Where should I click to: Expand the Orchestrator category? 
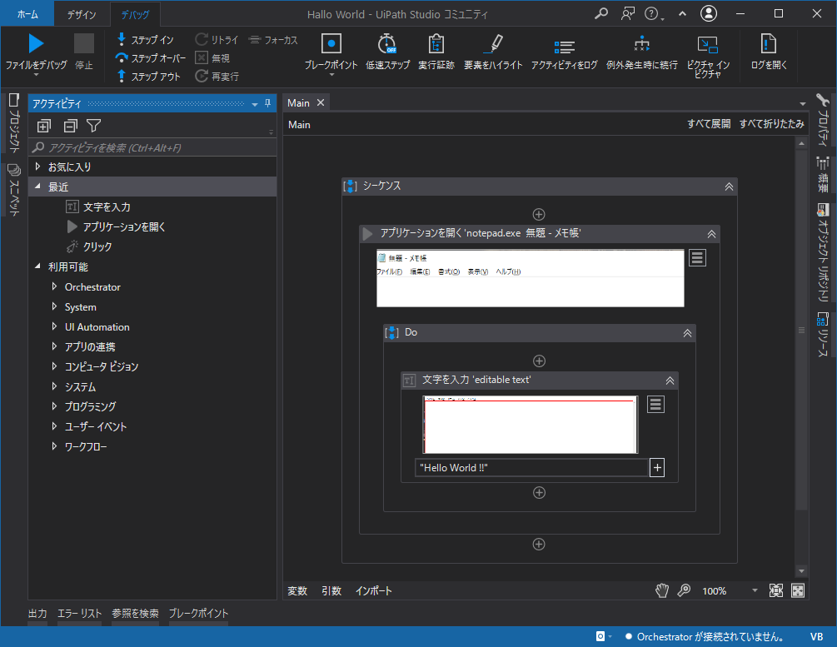point(54,286)
